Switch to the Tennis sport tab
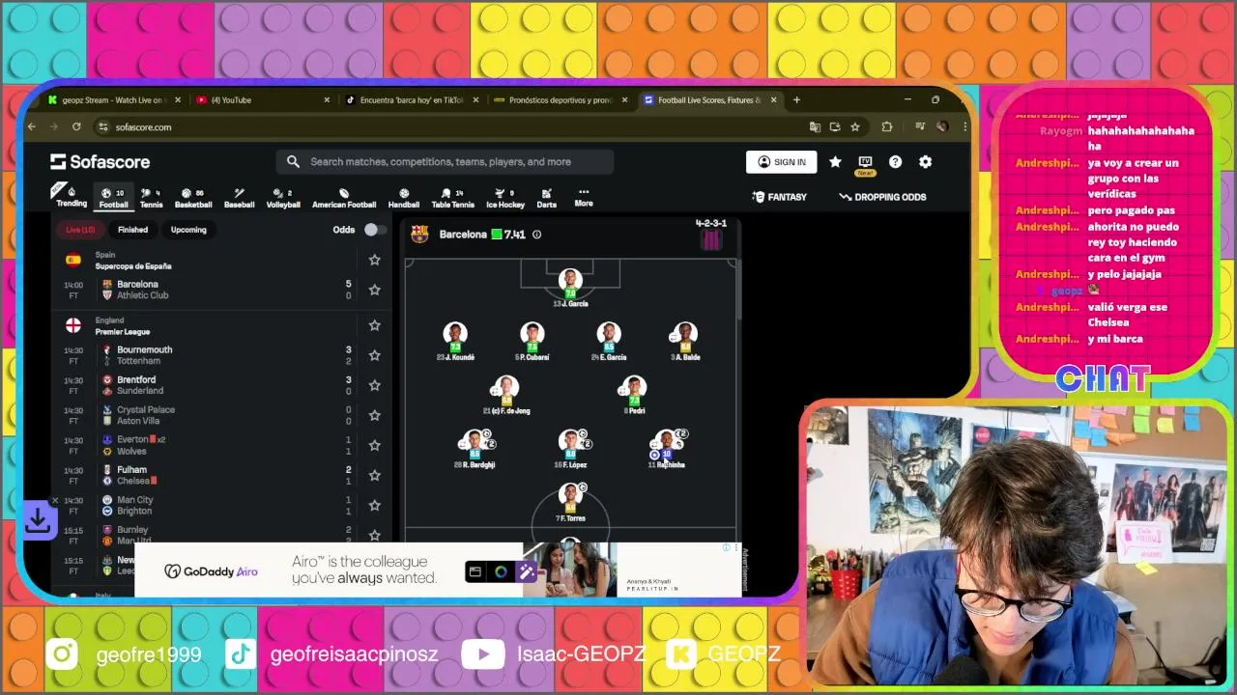 tap(151, 197)
